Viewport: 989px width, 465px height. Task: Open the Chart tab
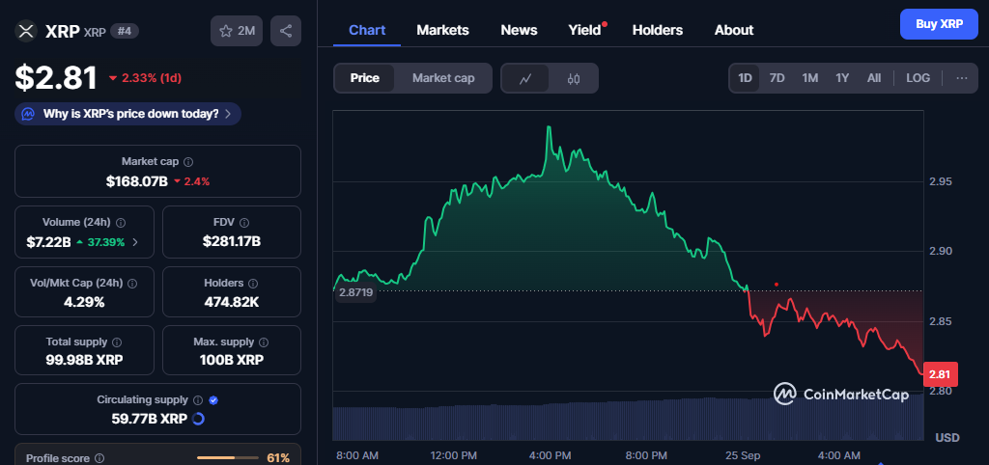tap(367, 30)
